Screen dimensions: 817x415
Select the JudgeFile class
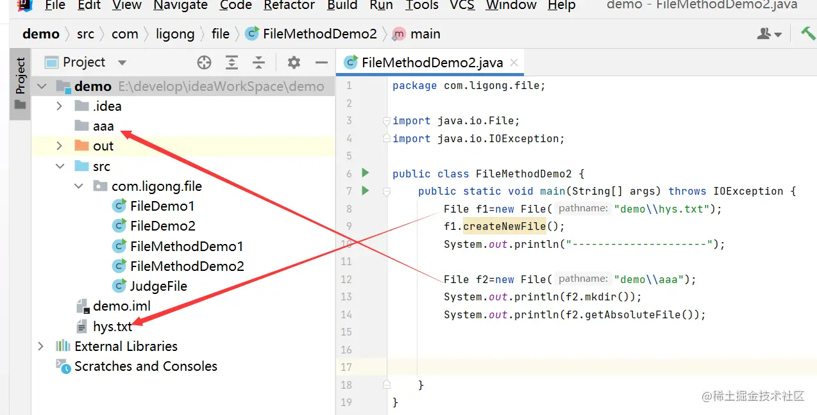coord(158,286)
